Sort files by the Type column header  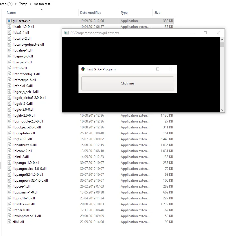pyautogui.click(x=124, y=13)
